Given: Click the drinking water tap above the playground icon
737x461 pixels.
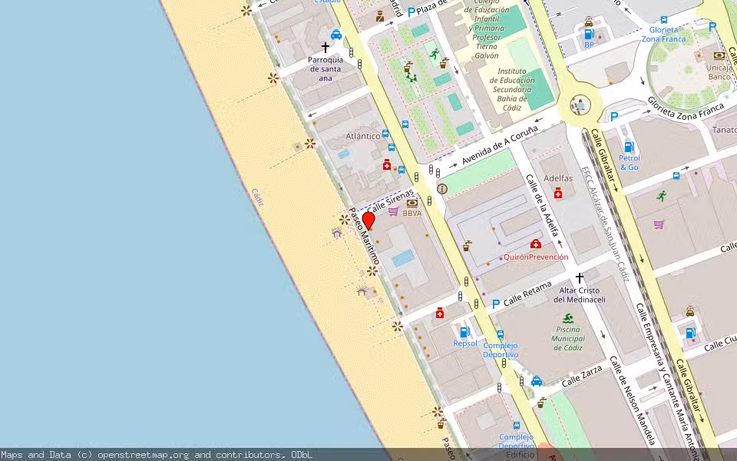Looking at the screenshot, I should tap(408, 67).
